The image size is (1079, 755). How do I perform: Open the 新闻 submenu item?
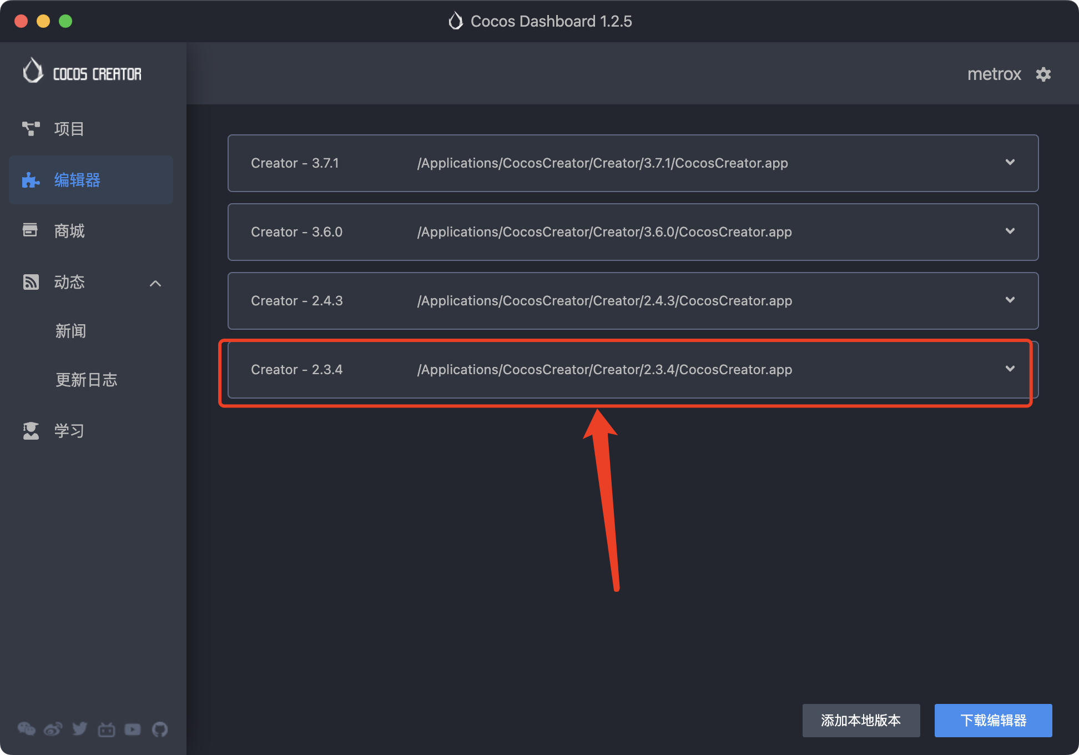click(x=70, y=331)
